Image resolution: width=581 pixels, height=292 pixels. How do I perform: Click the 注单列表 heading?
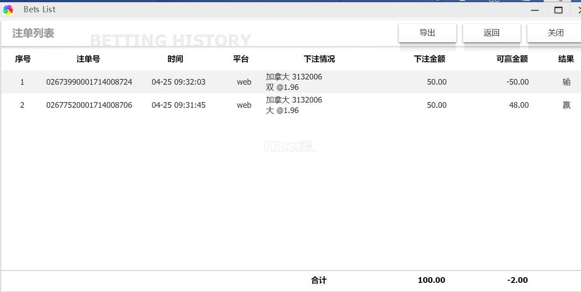click(33, 33)
